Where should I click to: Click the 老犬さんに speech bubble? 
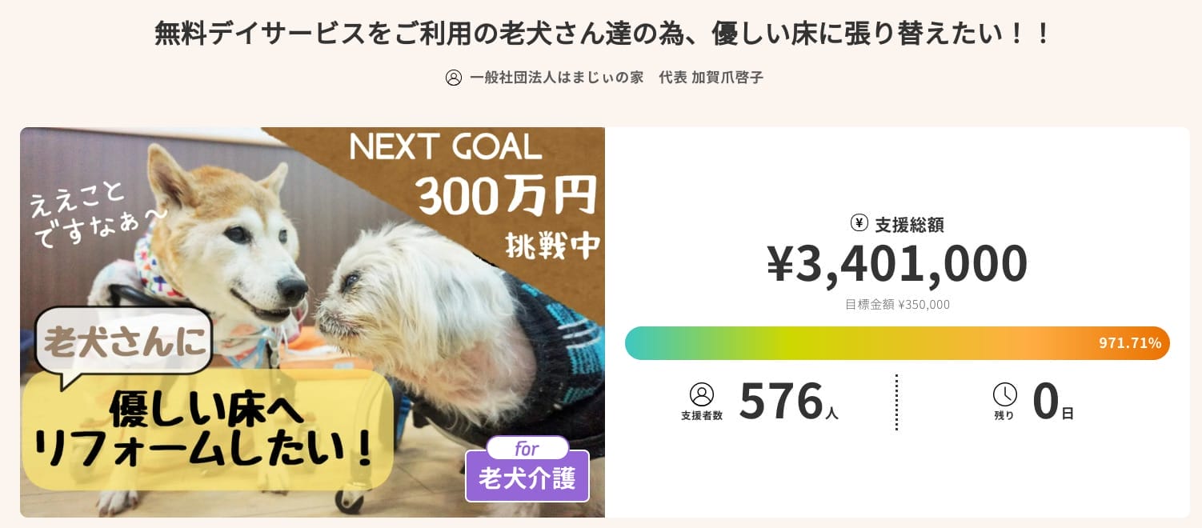123,342
